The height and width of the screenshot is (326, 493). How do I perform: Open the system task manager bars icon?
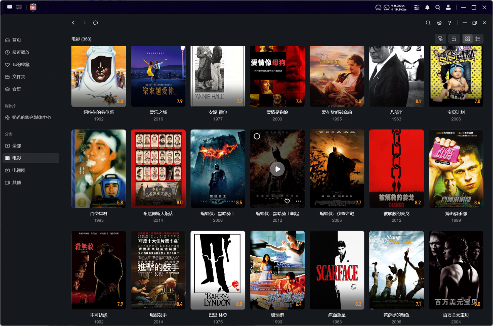417,7
